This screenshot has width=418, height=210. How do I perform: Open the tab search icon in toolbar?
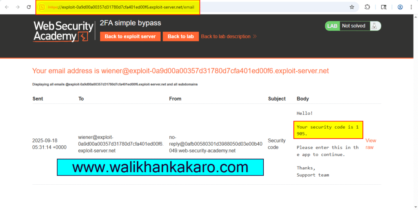tap(384, 7)
